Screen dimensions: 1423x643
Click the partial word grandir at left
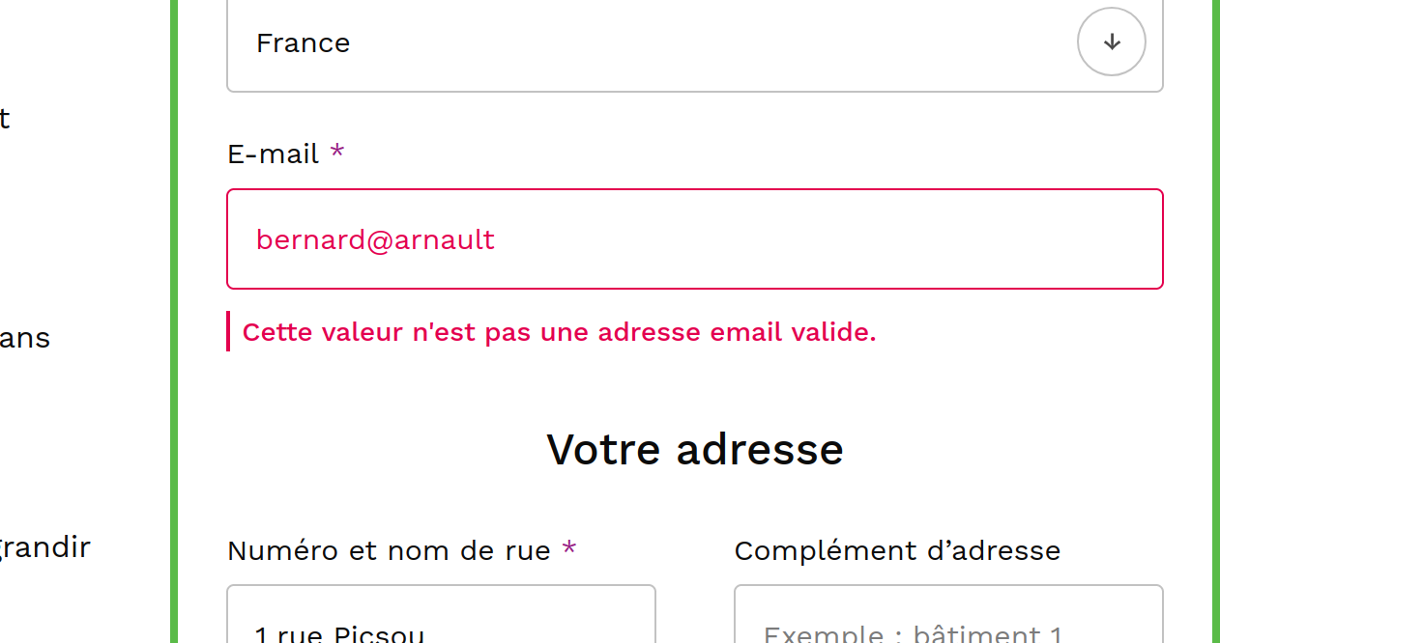coord(45,547)
